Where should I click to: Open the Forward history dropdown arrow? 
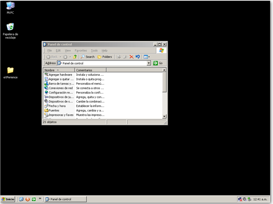(70, 57)
